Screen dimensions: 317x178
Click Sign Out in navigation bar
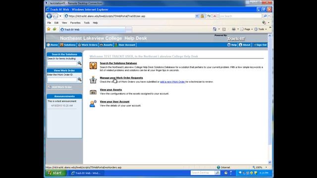[260, 45]
